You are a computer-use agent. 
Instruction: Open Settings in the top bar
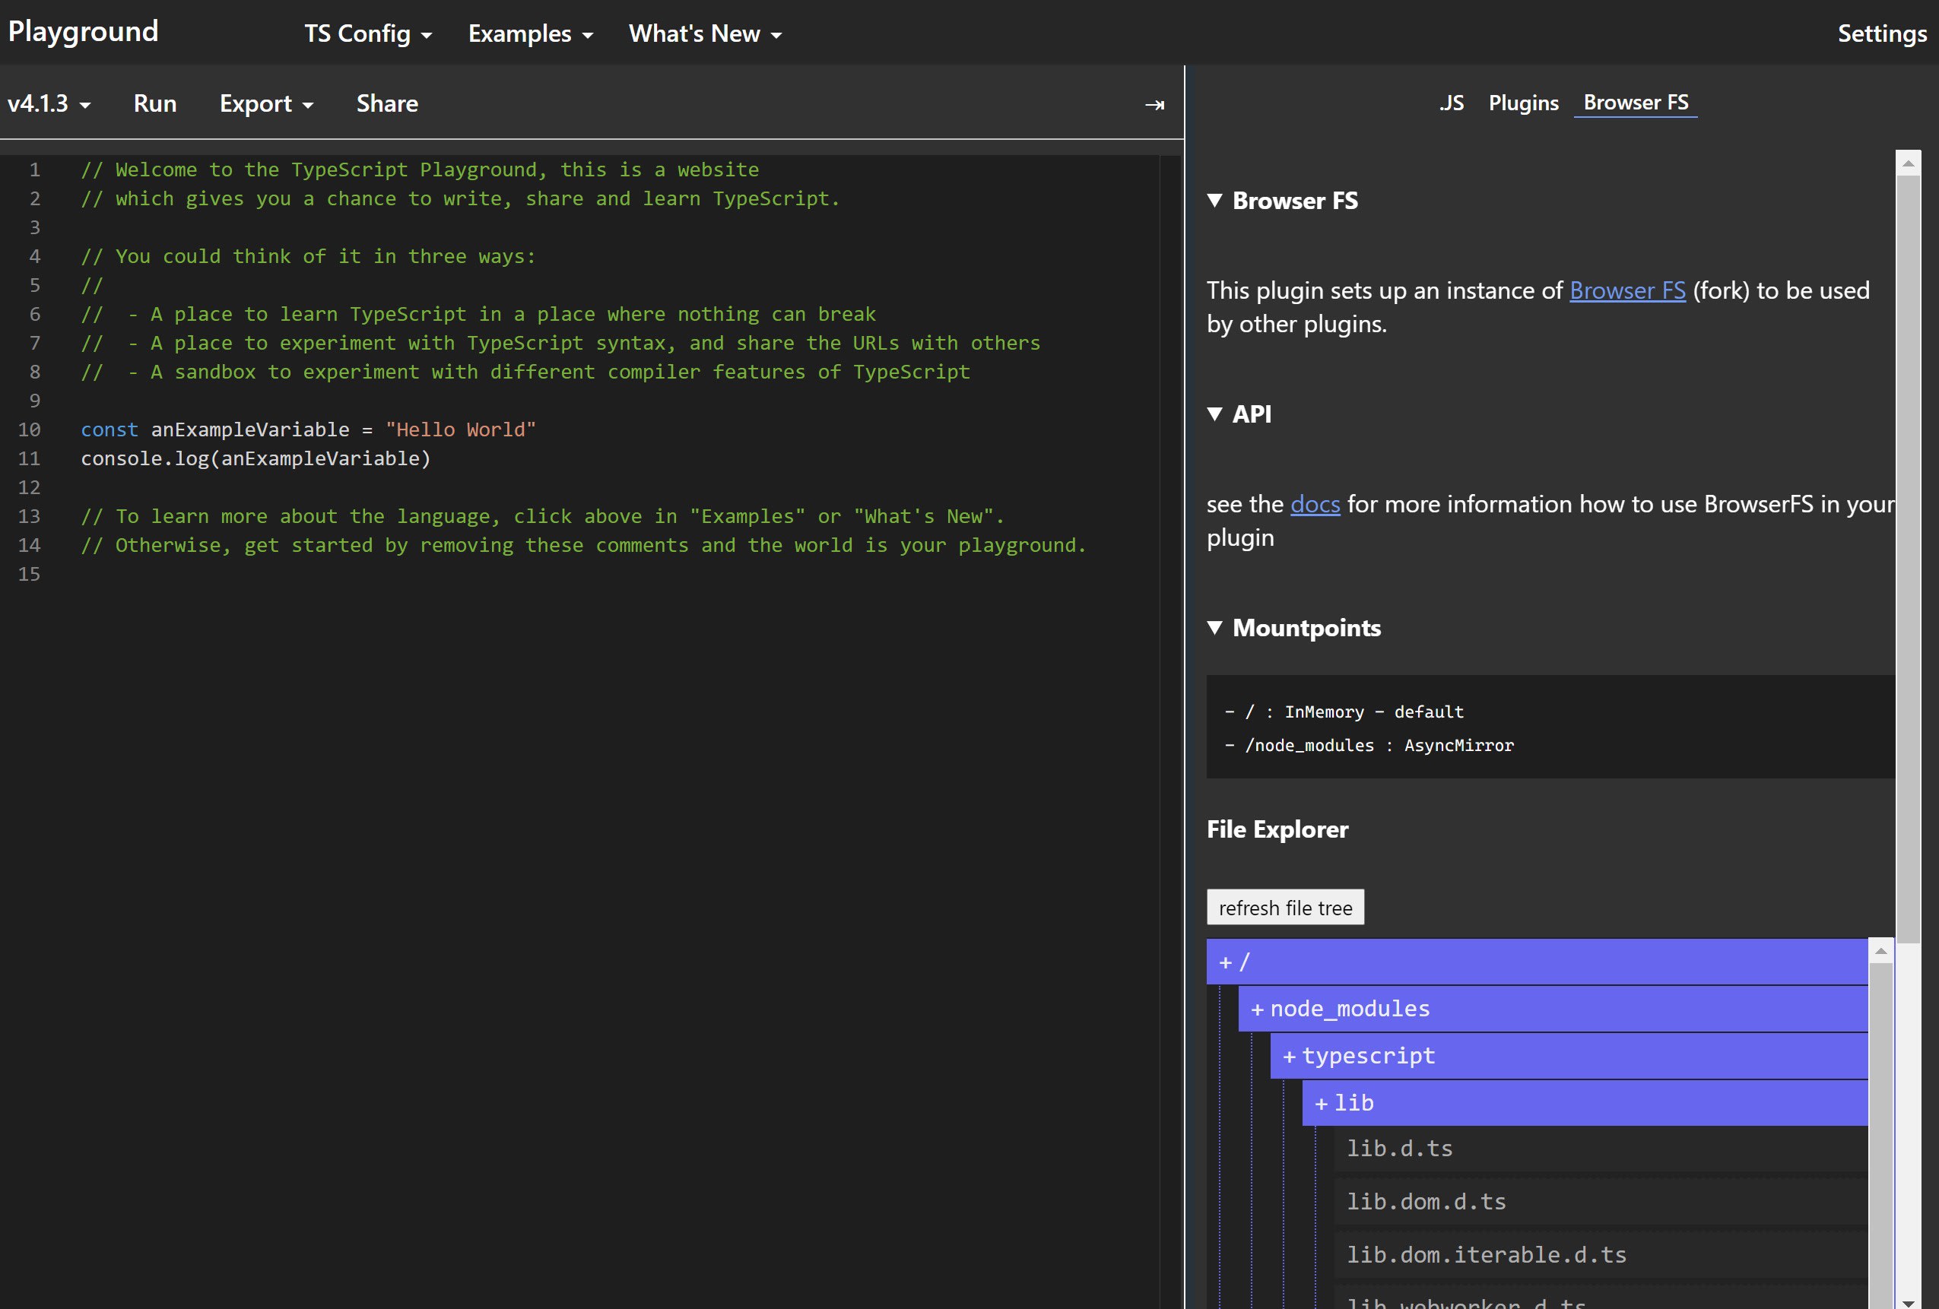1882,33
